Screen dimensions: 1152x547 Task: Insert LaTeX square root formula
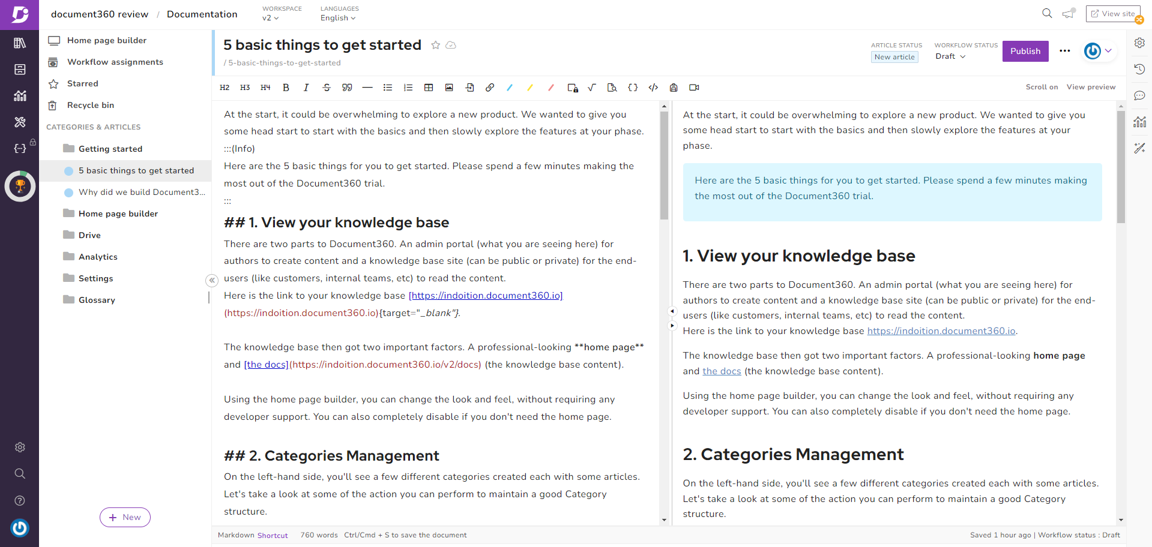click(x=592, y=88)
